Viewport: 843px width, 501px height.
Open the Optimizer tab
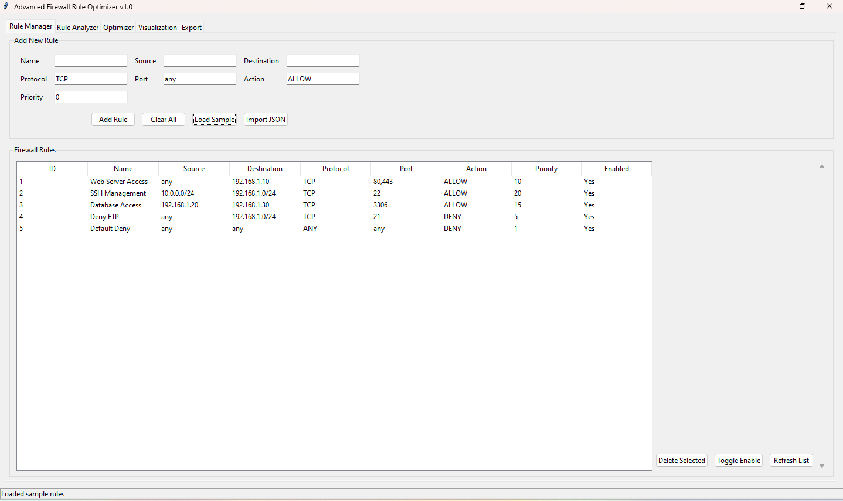(x=118, y=28)
